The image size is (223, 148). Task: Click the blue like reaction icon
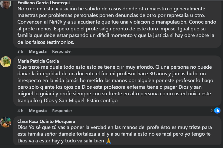click(217, 110)
